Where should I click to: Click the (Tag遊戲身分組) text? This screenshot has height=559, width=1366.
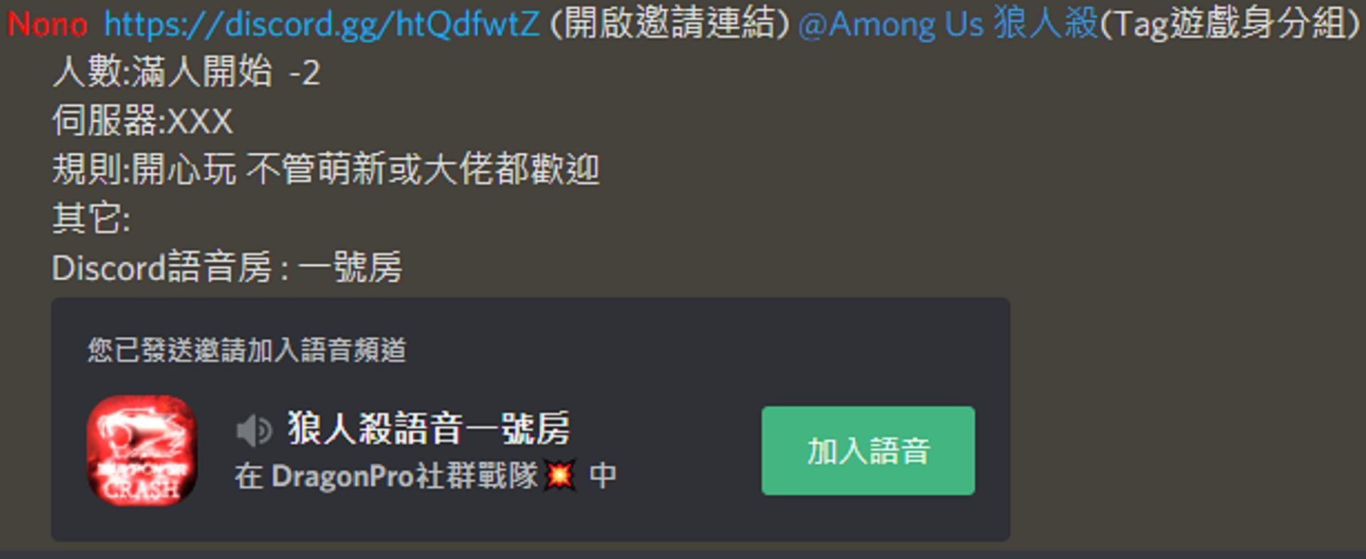(x=1229, y=24)
